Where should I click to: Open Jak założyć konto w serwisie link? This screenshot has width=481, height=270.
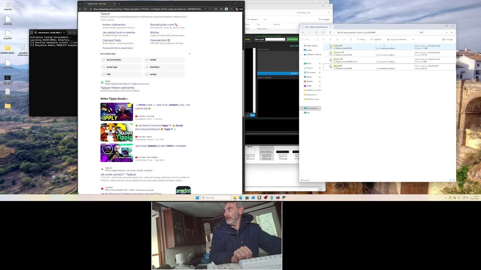[119, 33]
